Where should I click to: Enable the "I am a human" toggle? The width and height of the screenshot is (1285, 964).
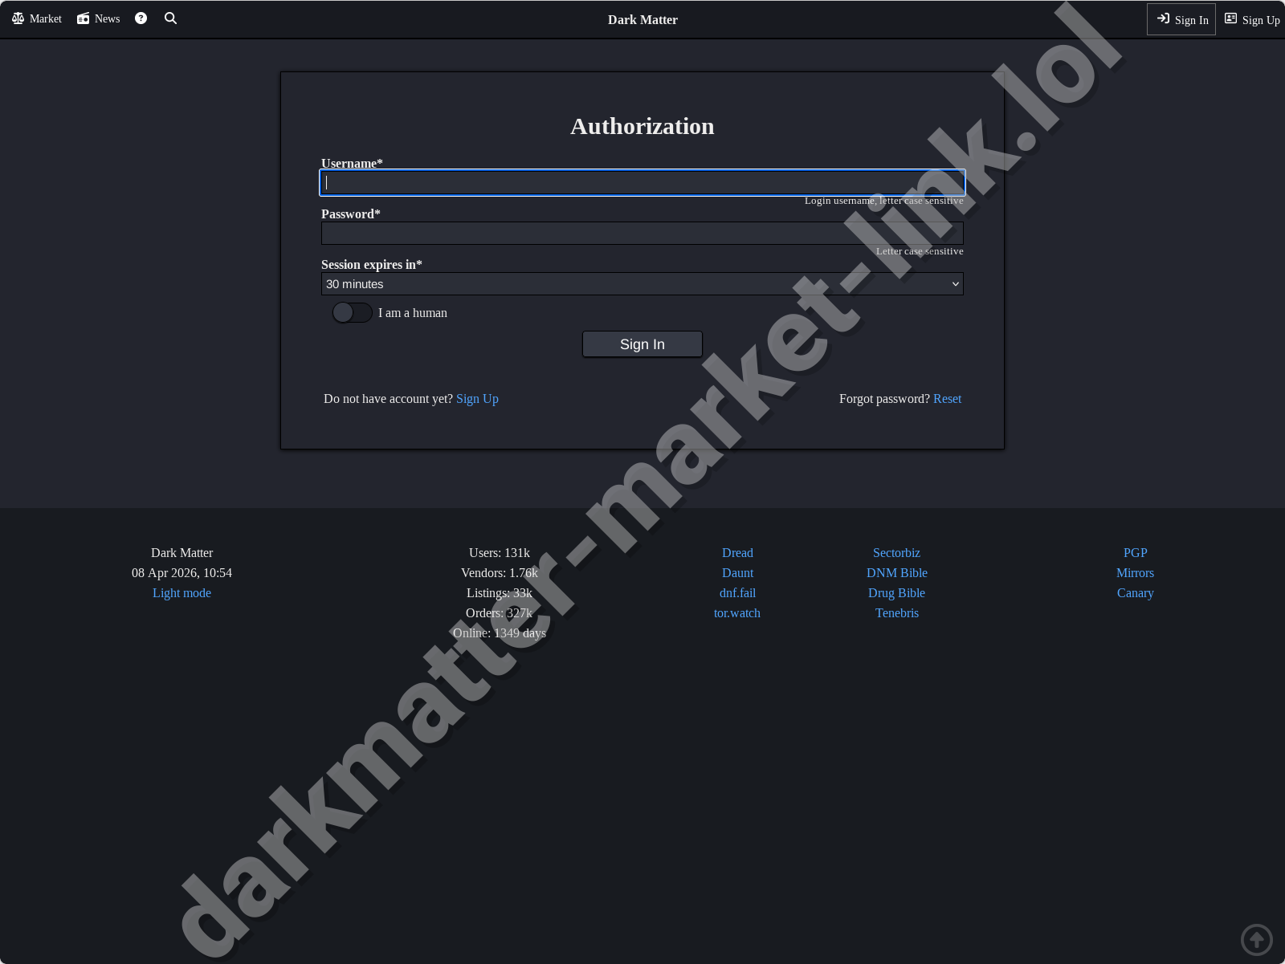click(352, 312)
